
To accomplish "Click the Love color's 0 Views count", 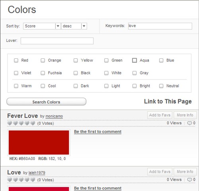I will tap(174, 179).
